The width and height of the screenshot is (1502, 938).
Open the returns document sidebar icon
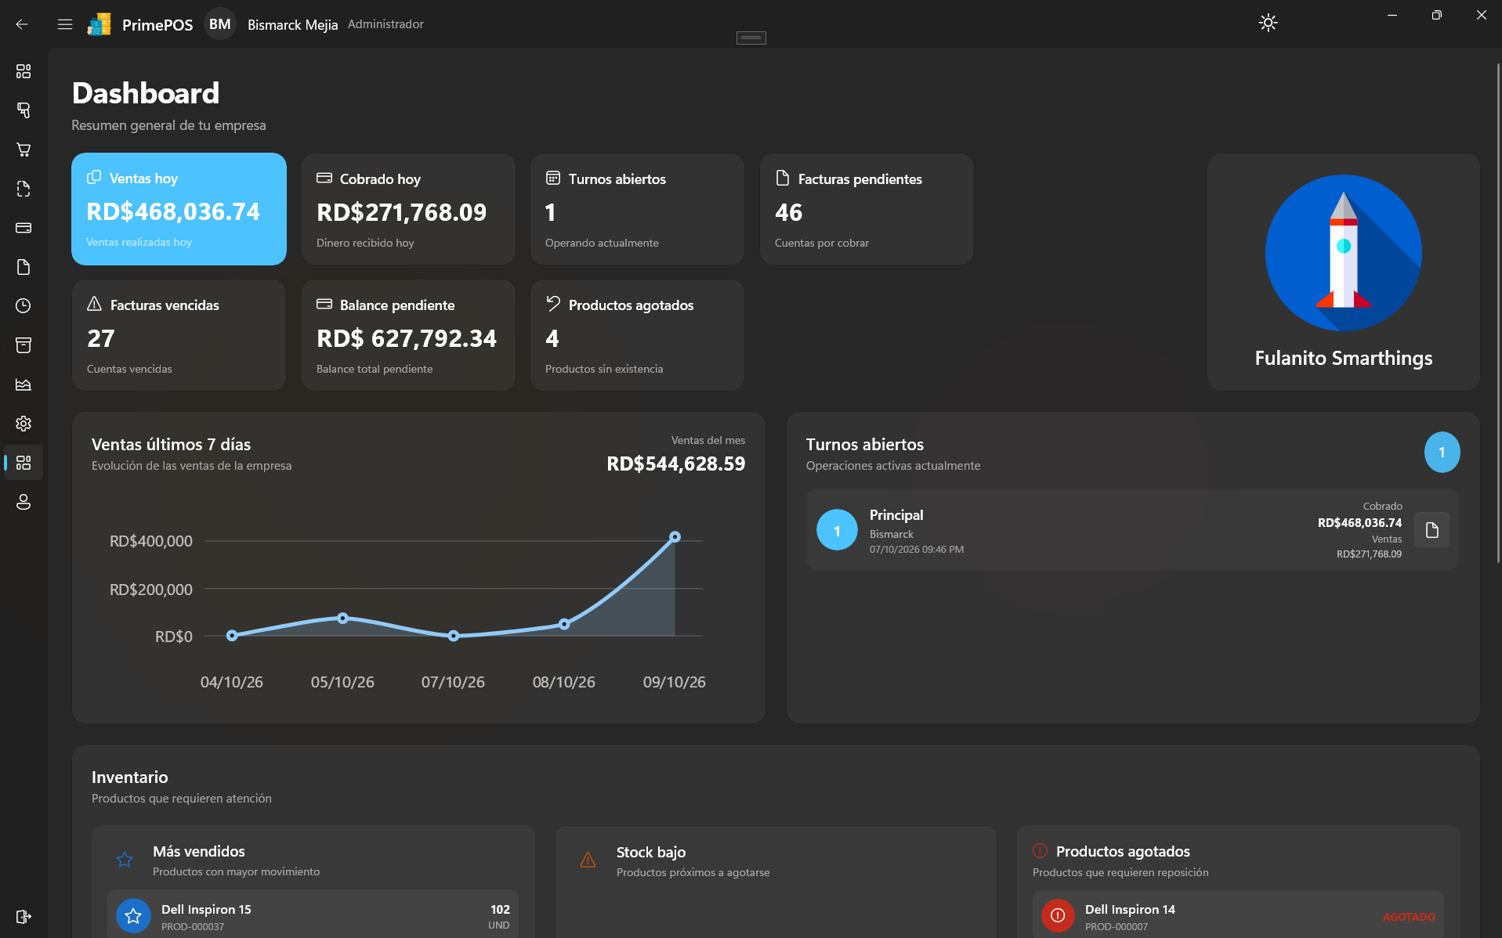click(24, 189)
